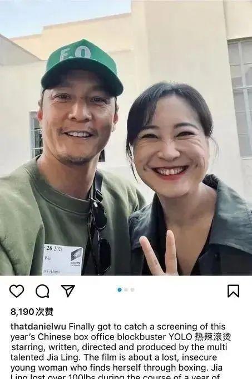The image size is (252, 379).
Task: Click the name badge dated 2024
Action: (x=63, y=260)
